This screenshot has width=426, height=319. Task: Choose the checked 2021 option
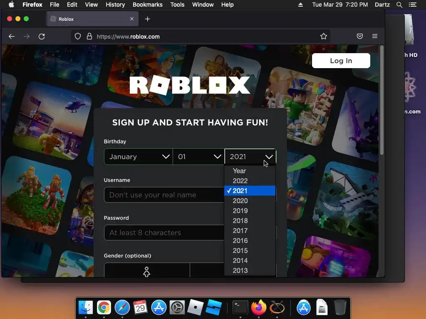250,191
